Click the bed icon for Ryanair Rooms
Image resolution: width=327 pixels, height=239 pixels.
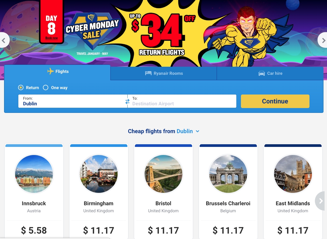[148, 73]
